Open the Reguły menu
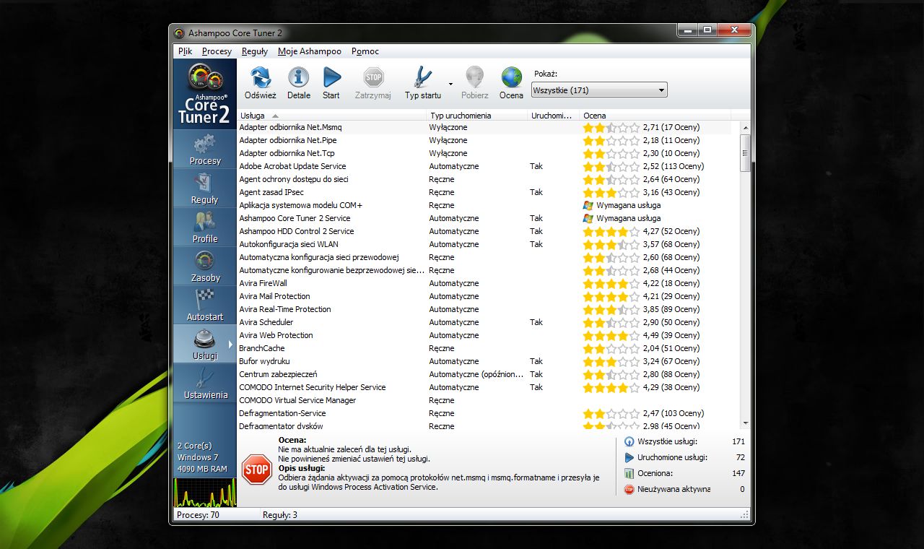 coord(255,51)
